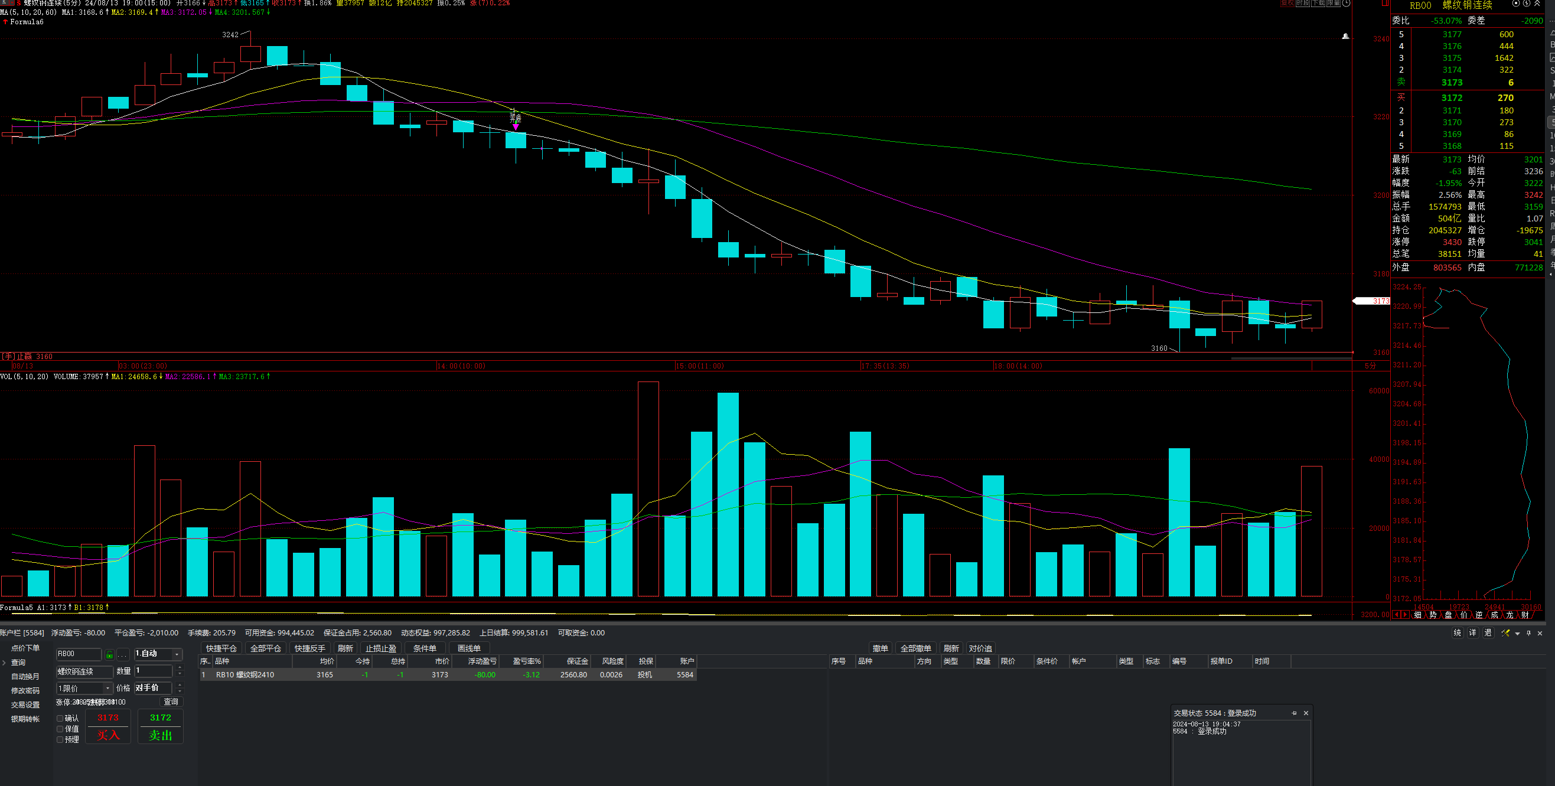The width and height of the screenshot is (1555, 786).
Task: Click the clock icon above the chart
Action: click(x=1346, y=2)
